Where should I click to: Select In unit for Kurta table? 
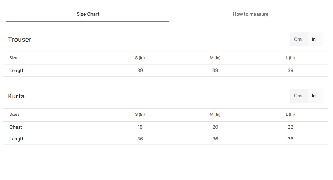pos(314,96)
